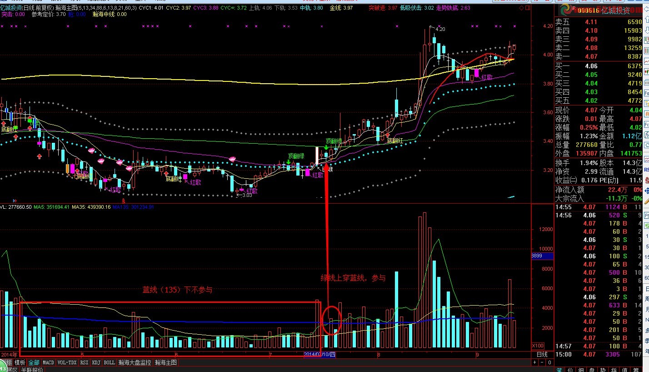The width and height of the screenshot is (649, 372).
Task: Click the 突破进: 3.97 indicator label
Action: [x=383, y=8]
